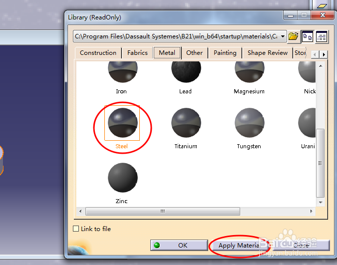Expand the library path dropdown
This screenshot has height=265, width=337.
pos(283,36)
